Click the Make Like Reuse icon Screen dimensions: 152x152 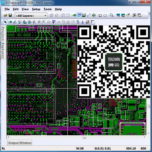88,22
